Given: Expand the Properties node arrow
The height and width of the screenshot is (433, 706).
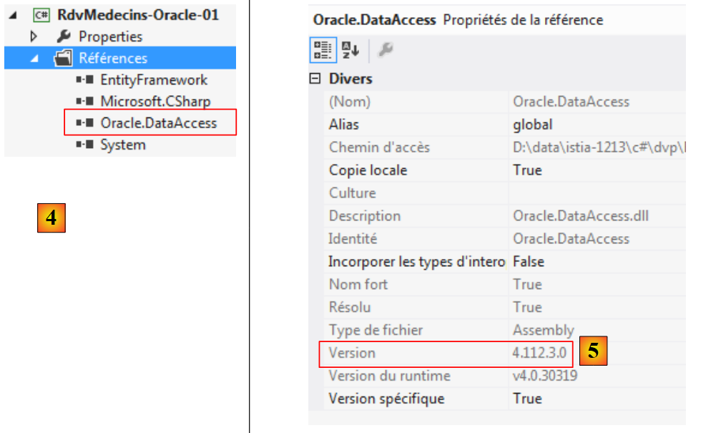Looking at the screenshot, I should click(x=33, y=37).
